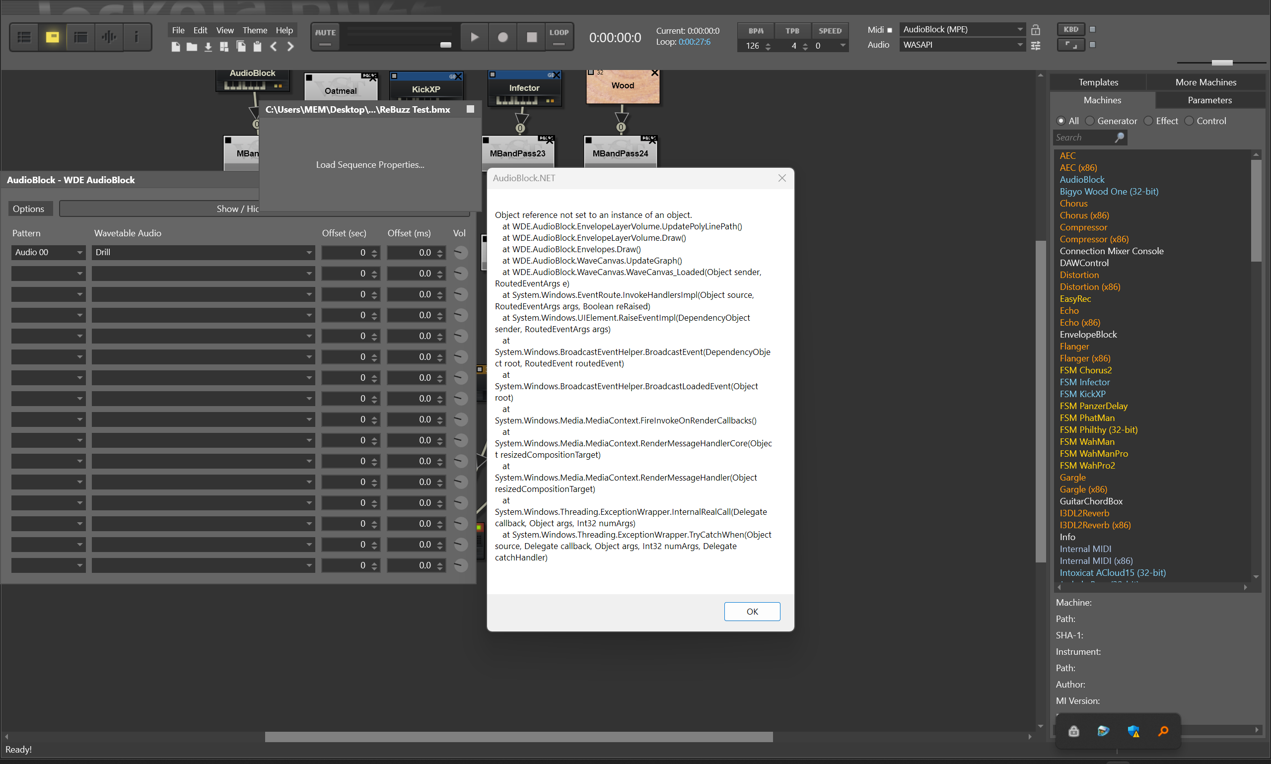
Task: Click the KickXP machine box
Action: click(426, 86)
